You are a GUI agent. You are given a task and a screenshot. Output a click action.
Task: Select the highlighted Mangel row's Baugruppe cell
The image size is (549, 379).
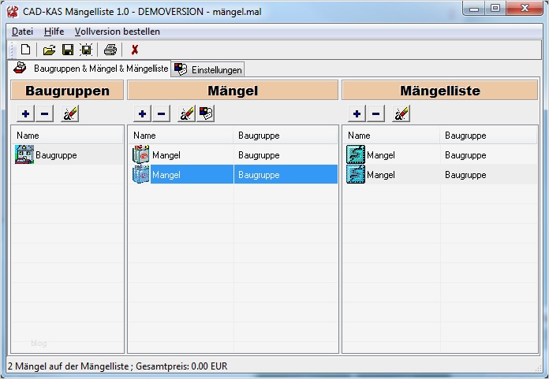point(286,174)
